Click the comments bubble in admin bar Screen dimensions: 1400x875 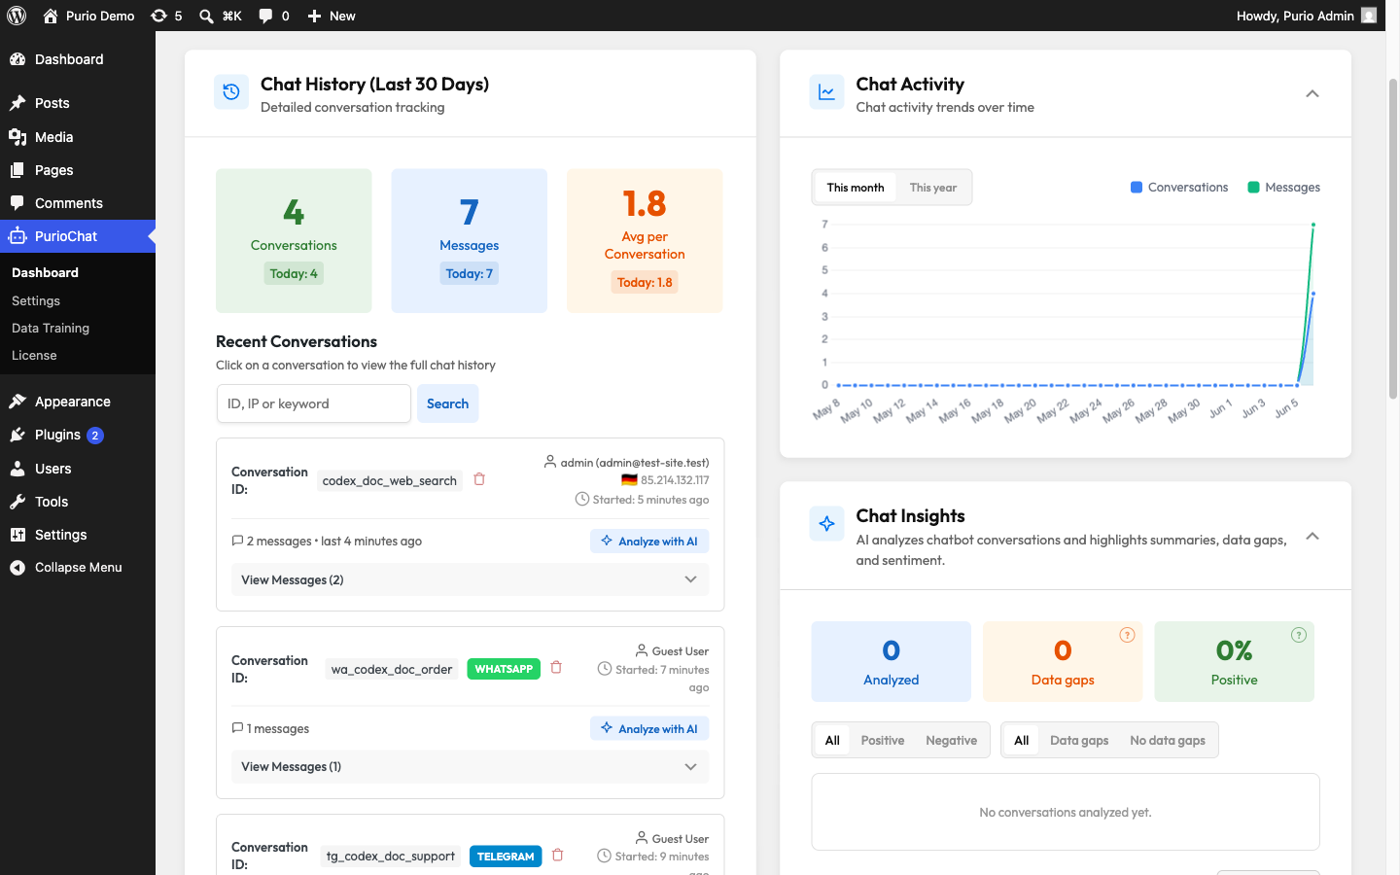pyautogui.click(x=274, y=16)
